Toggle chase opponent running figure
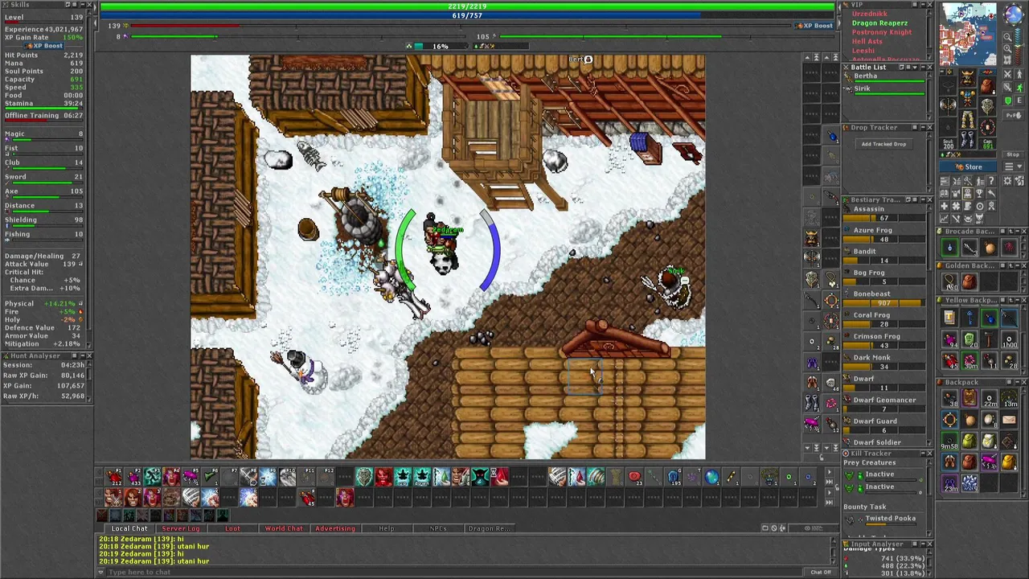The width and height of the screenshot is (1029, 579). [1019, 88]
